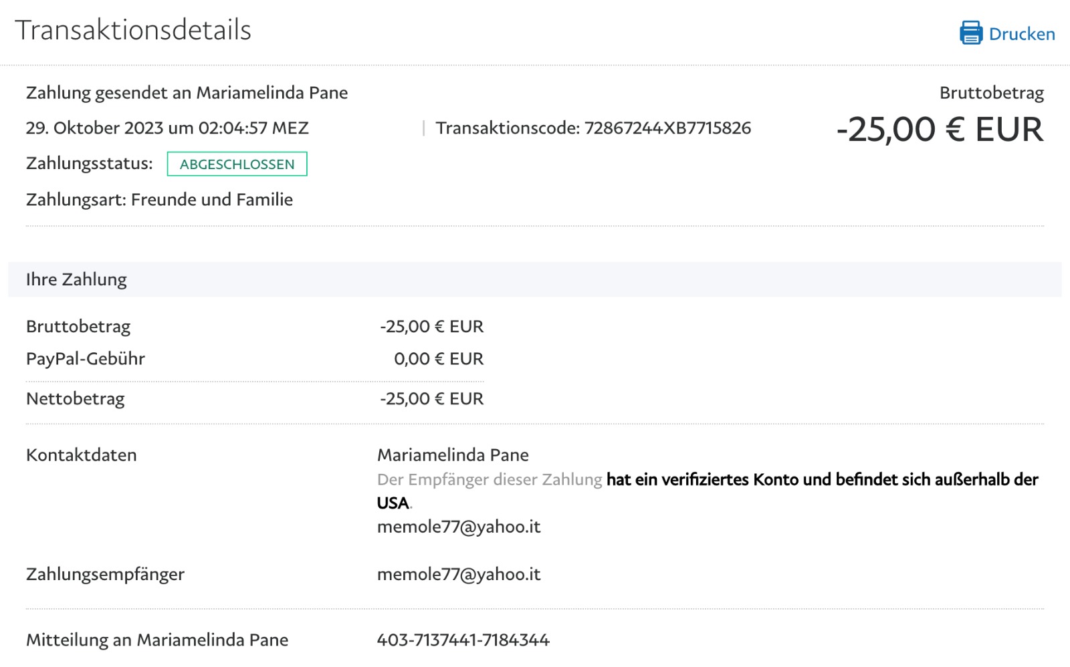1070x667 pixels.
Task: Click the blue printer icon
Action: click(970, 33)
